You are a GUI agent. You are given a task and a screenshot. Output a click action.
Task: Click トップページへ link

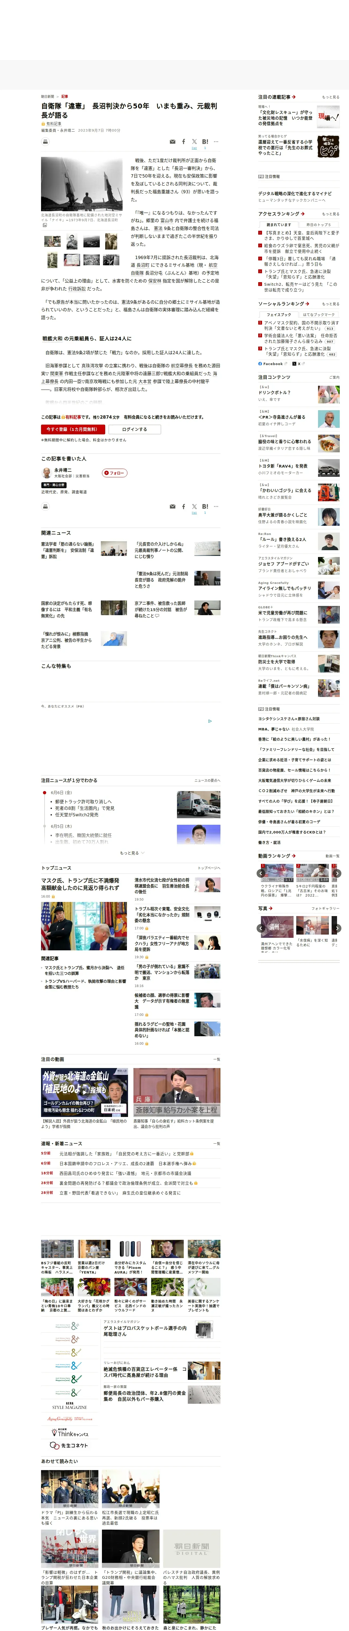(209, 868)
